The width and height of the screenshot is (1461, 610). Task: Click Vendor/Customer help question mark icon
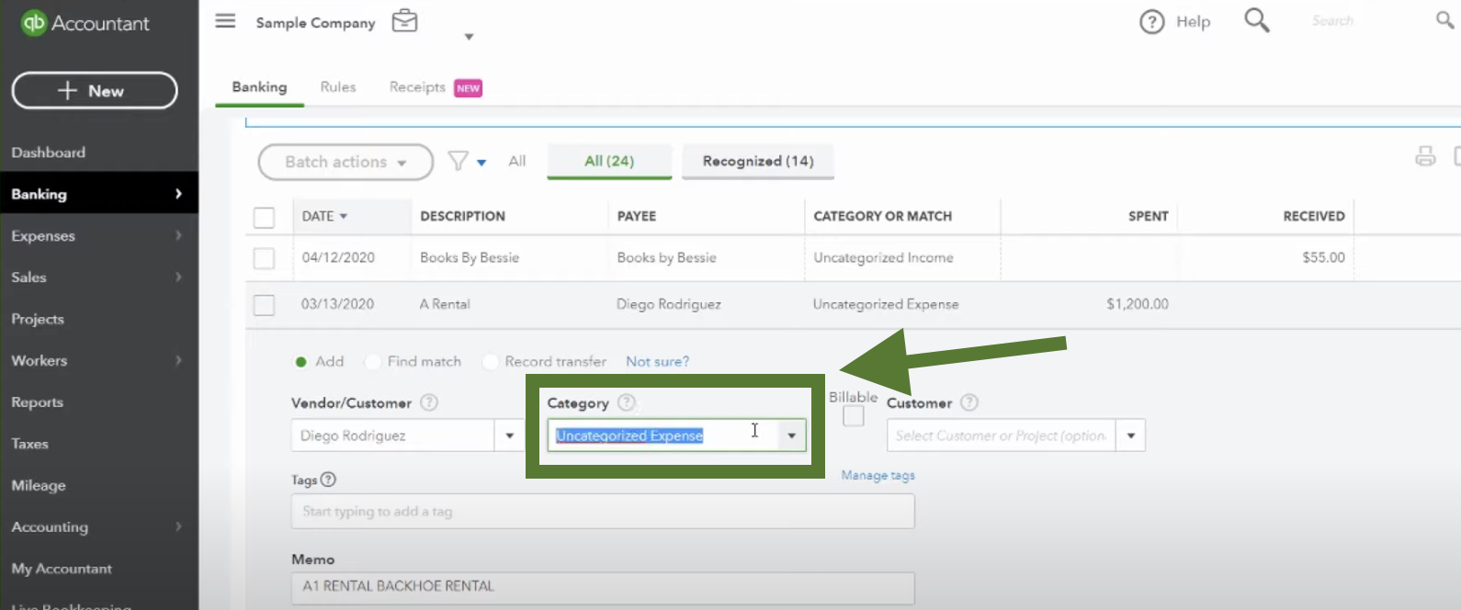point(429,402)
